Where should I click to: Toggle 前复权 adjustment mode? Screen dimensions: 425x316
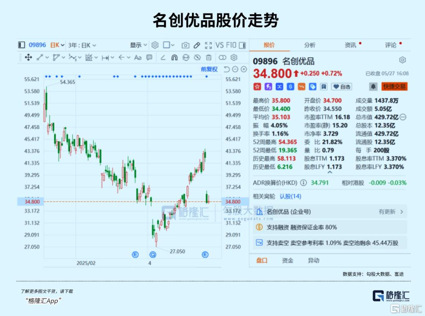pos(209,69)
